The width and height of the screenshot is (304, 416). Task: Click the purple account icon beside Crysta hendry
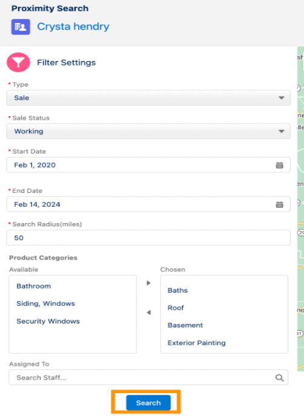21,27
